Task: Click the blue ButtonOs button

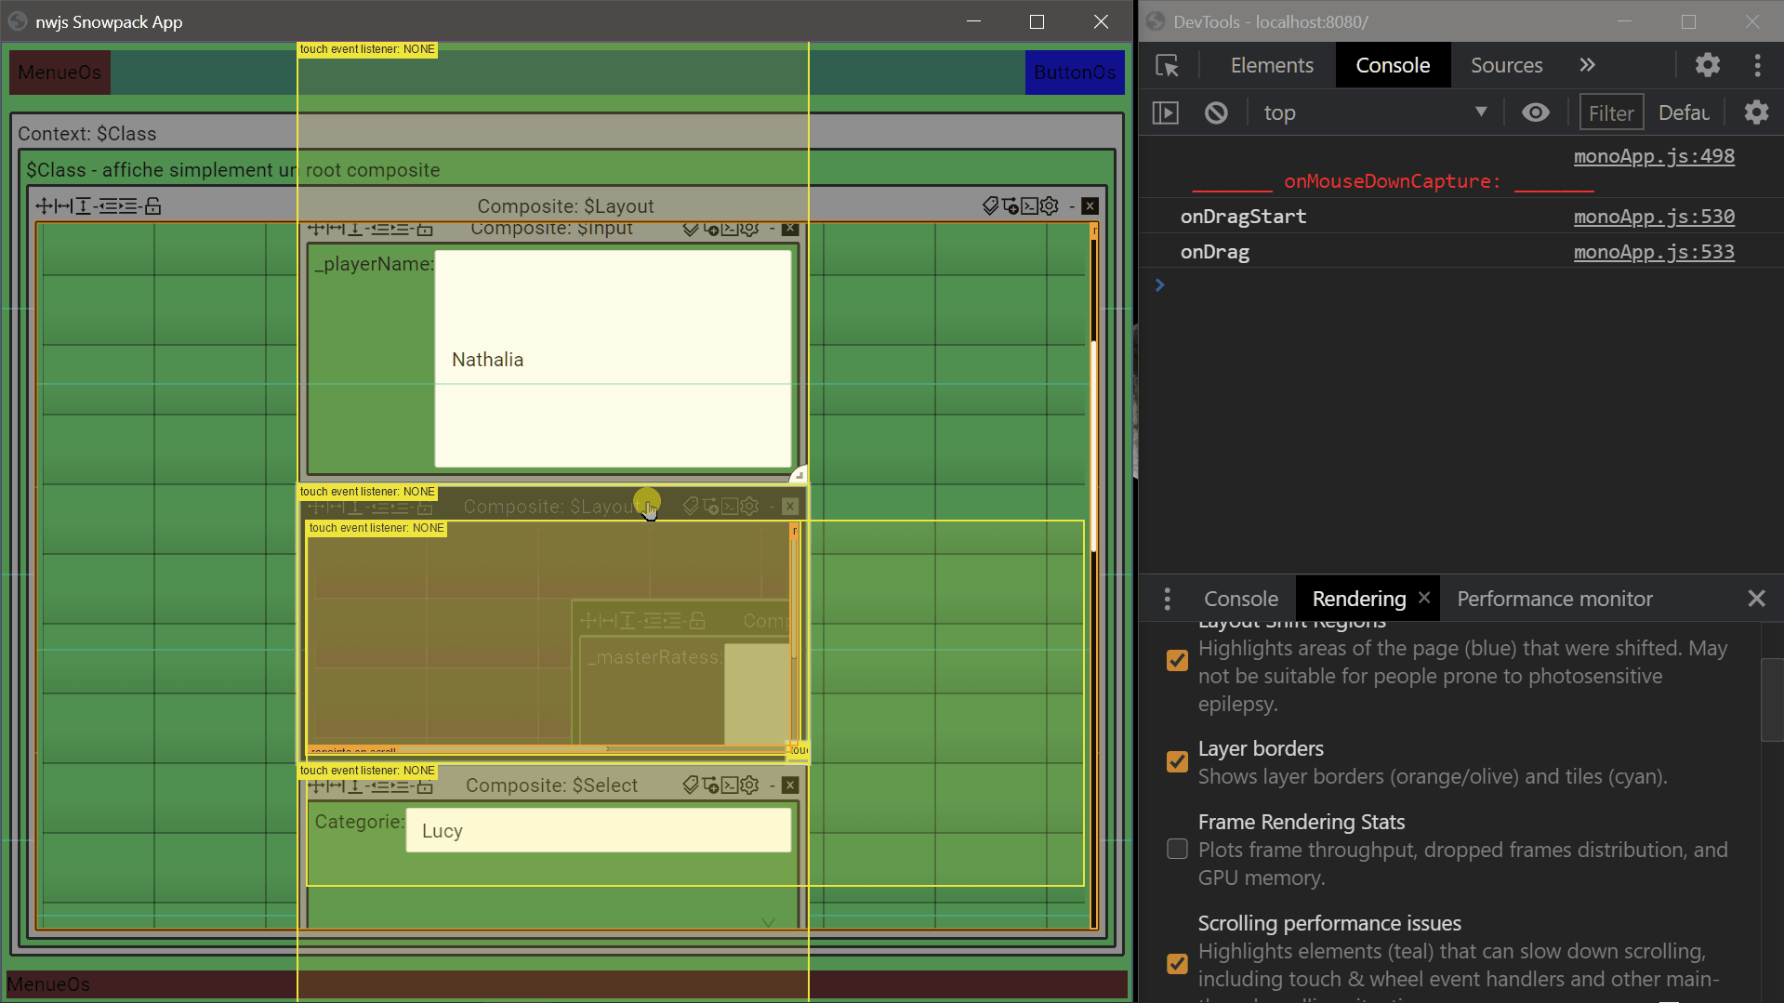Action: pos(1075,73)
